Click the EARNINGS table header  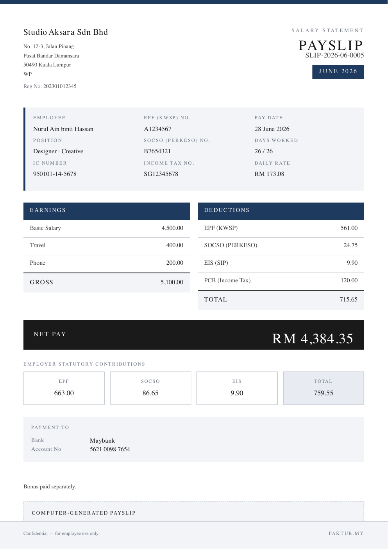pyautogui.click(x=107, y=210)
